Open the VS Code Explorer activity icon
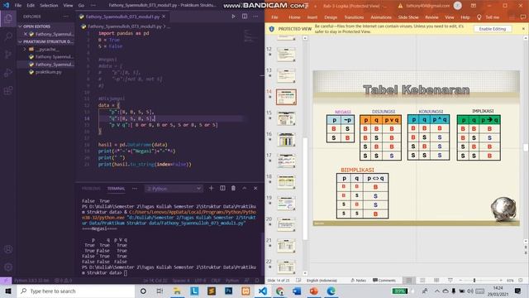This screenshot has width=529, height=298. (8, 18)
